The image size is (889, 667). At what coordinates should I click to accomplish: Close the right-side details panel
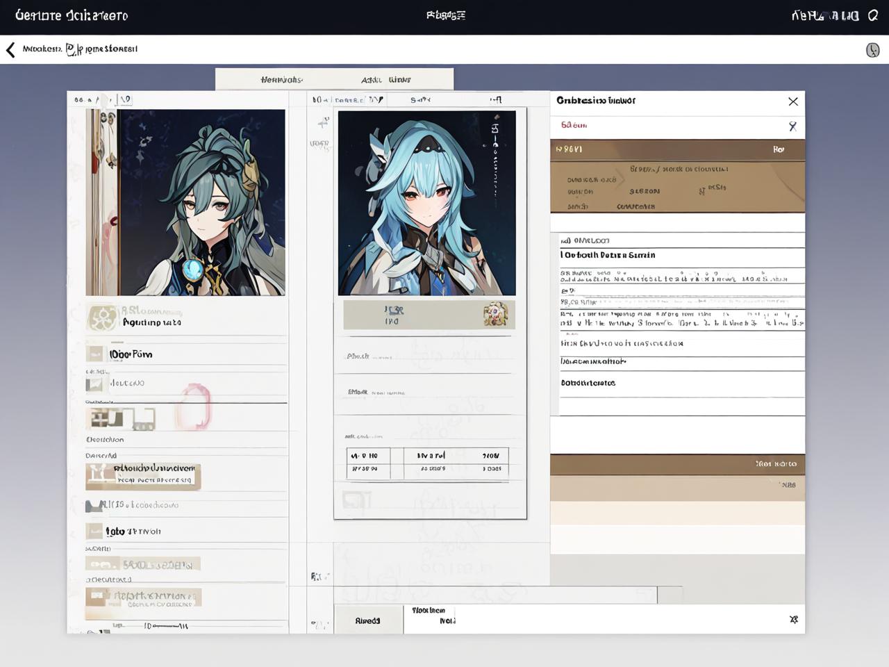(x=793, y=101)
